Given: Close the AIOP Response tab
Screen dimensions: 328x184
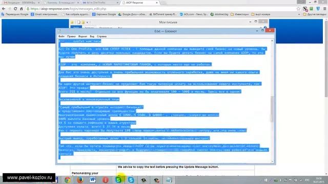Looking at the screenshot, I should pos(157,3).
